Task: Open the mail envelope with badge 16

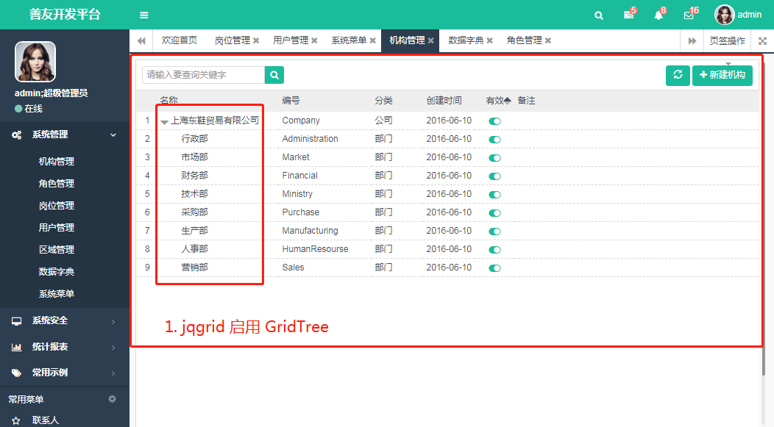Action: point(689,15)
